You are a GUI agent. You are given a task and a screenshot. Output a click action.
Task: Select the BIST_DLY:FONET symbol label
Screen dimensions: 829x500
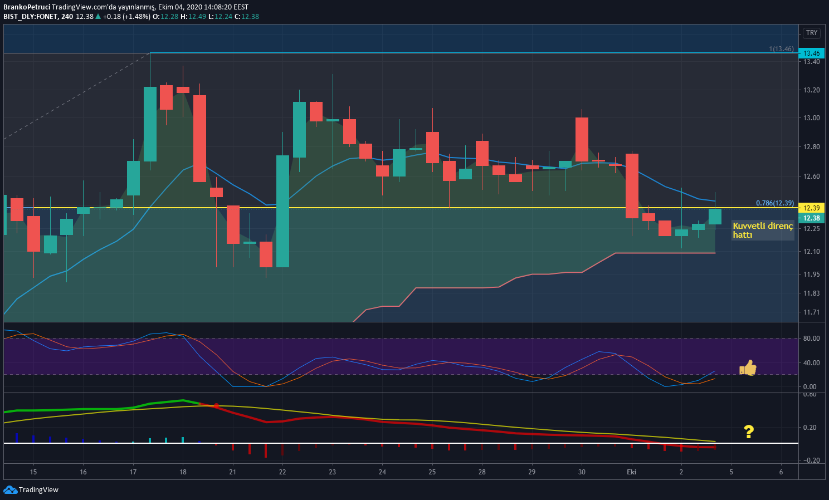coord(31,17)
